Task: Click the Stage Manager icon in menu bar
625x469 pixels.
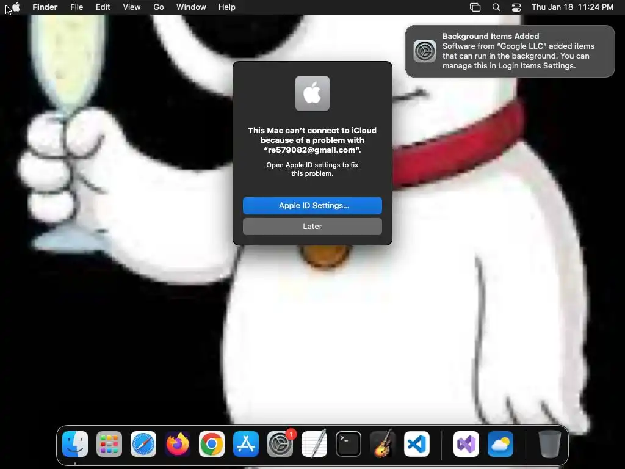Action: pos(475,7)
